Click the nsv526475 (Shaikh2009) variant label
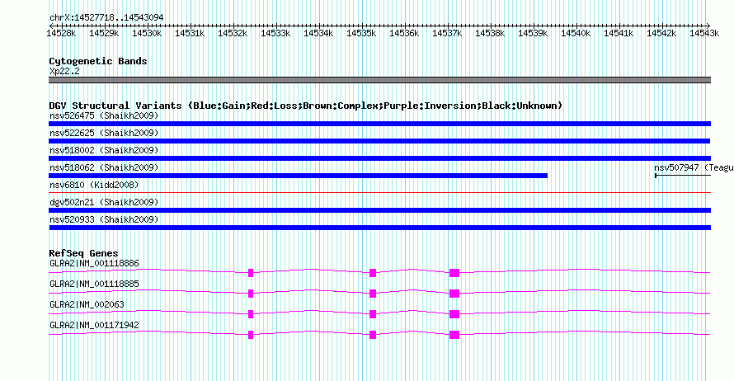The height and width of the screenshot is (381, 734). (x=104, y=115)
